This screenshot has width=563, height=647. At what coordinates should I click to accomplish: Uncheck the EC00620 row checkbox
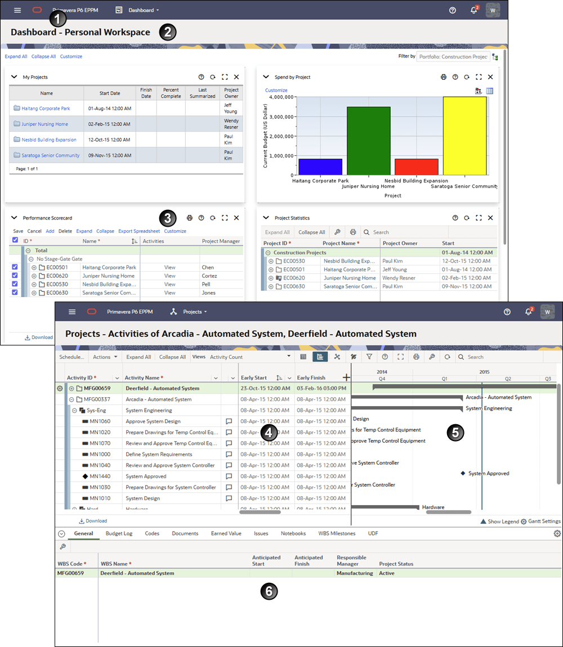[x=15, y=275]
